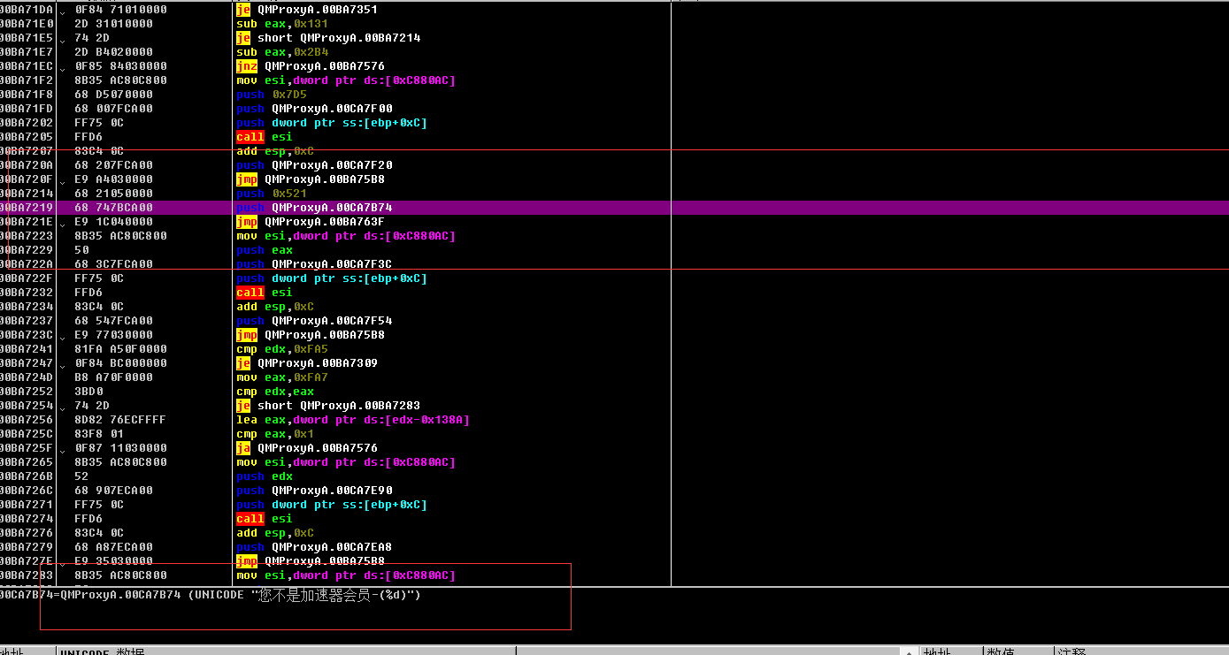
Task: Click hex bytes 2D 31010000
Action: (113, 24)
